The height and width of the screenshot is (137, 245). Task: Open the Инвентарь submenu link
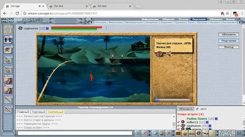(x=116, y=22)
